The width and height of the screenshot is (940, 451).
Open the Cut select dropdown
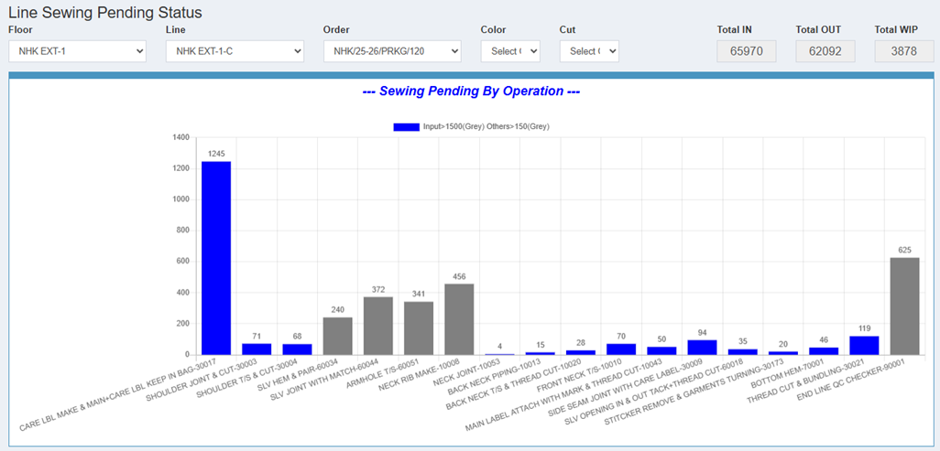[589, 51]
